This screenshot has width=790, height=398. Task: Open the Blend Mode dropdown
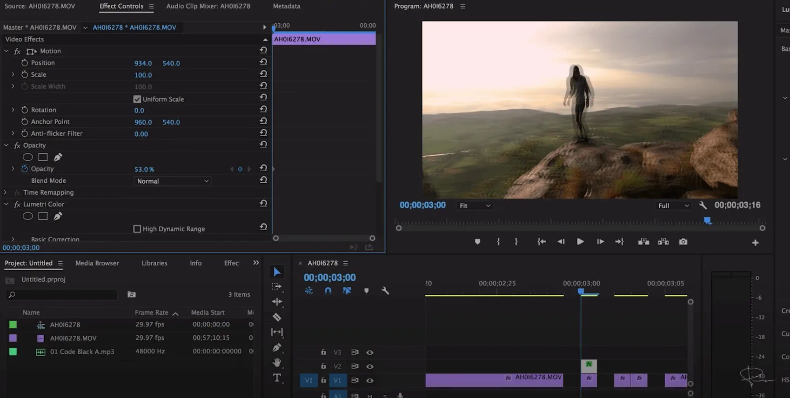point(173,181)
